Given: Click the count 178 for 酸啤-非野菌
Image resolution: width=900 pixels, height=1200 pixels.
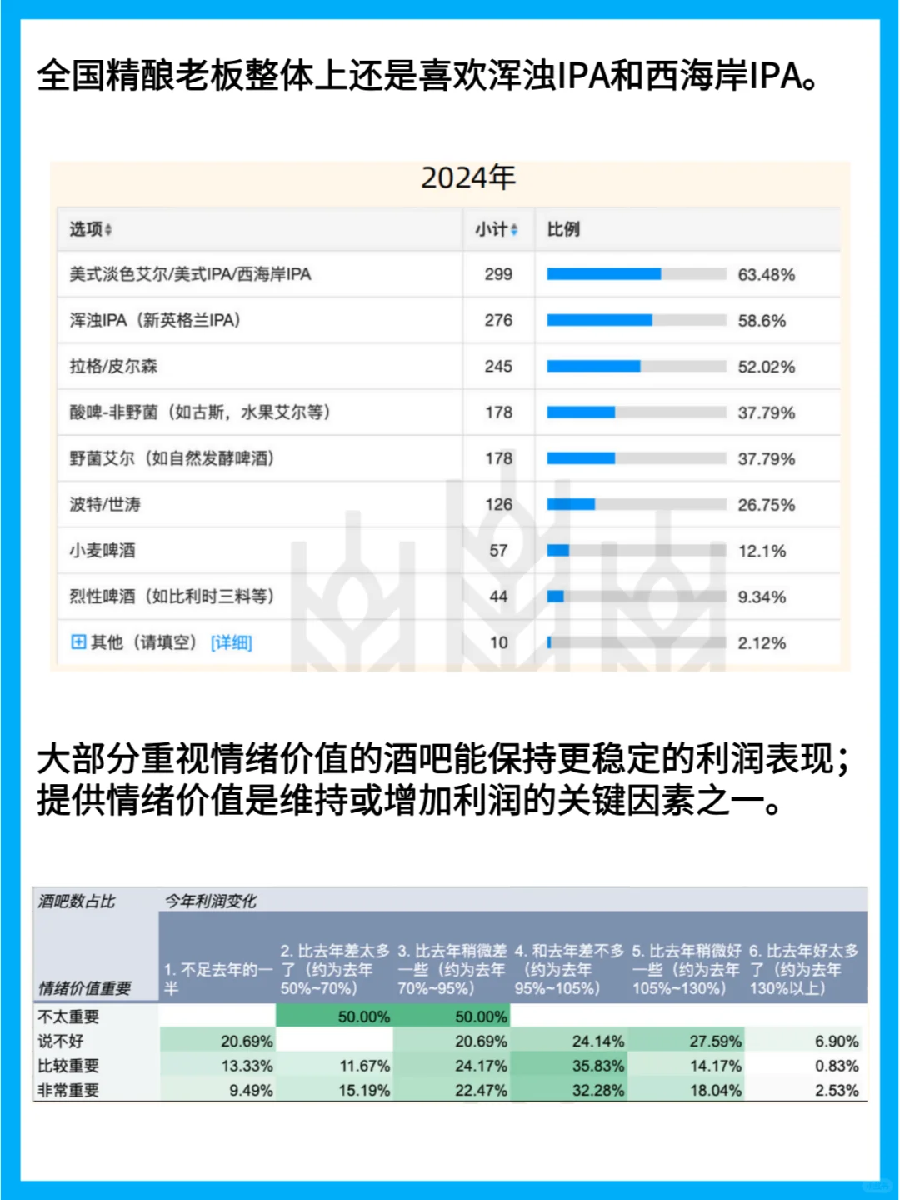Looking at the screenshot, I should click(498, 412).
